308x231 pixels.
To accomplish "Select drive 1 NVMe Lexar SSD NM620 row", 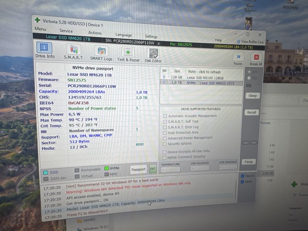I will 202,83.
